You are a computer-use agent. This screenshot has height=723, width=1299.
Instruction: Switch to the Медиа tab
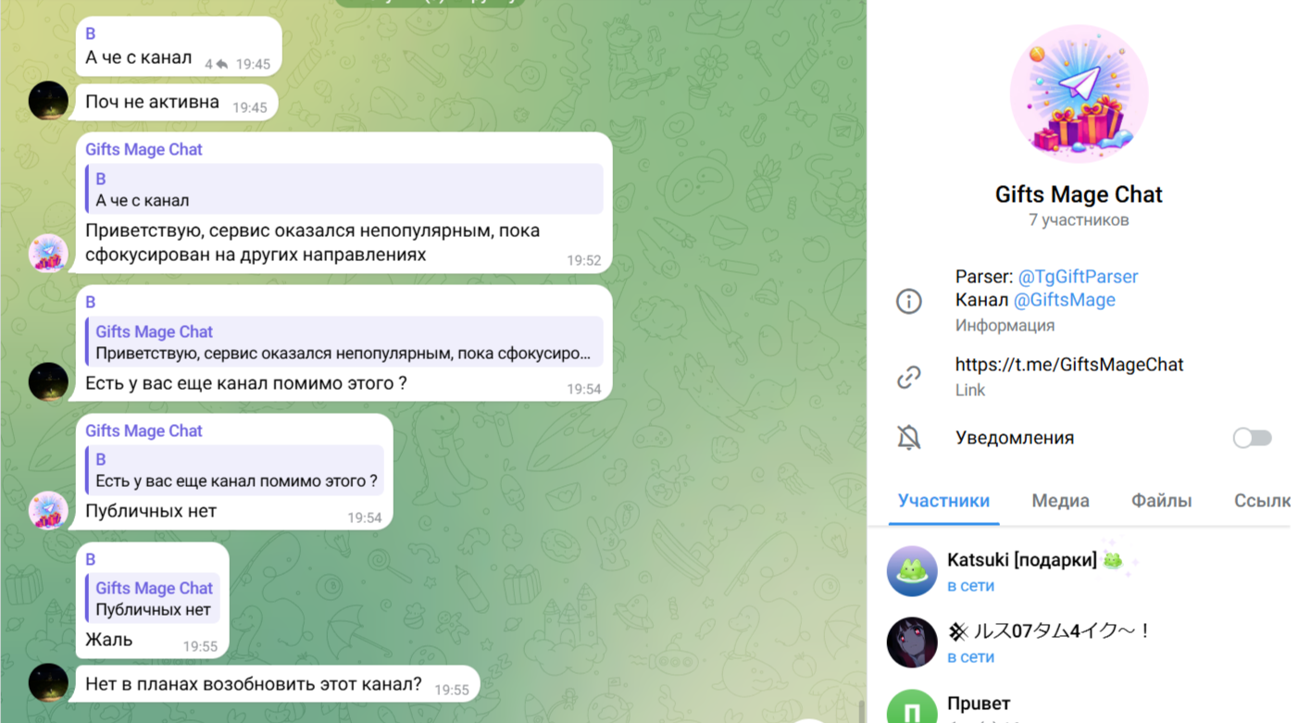click(x=1060, y=501)
